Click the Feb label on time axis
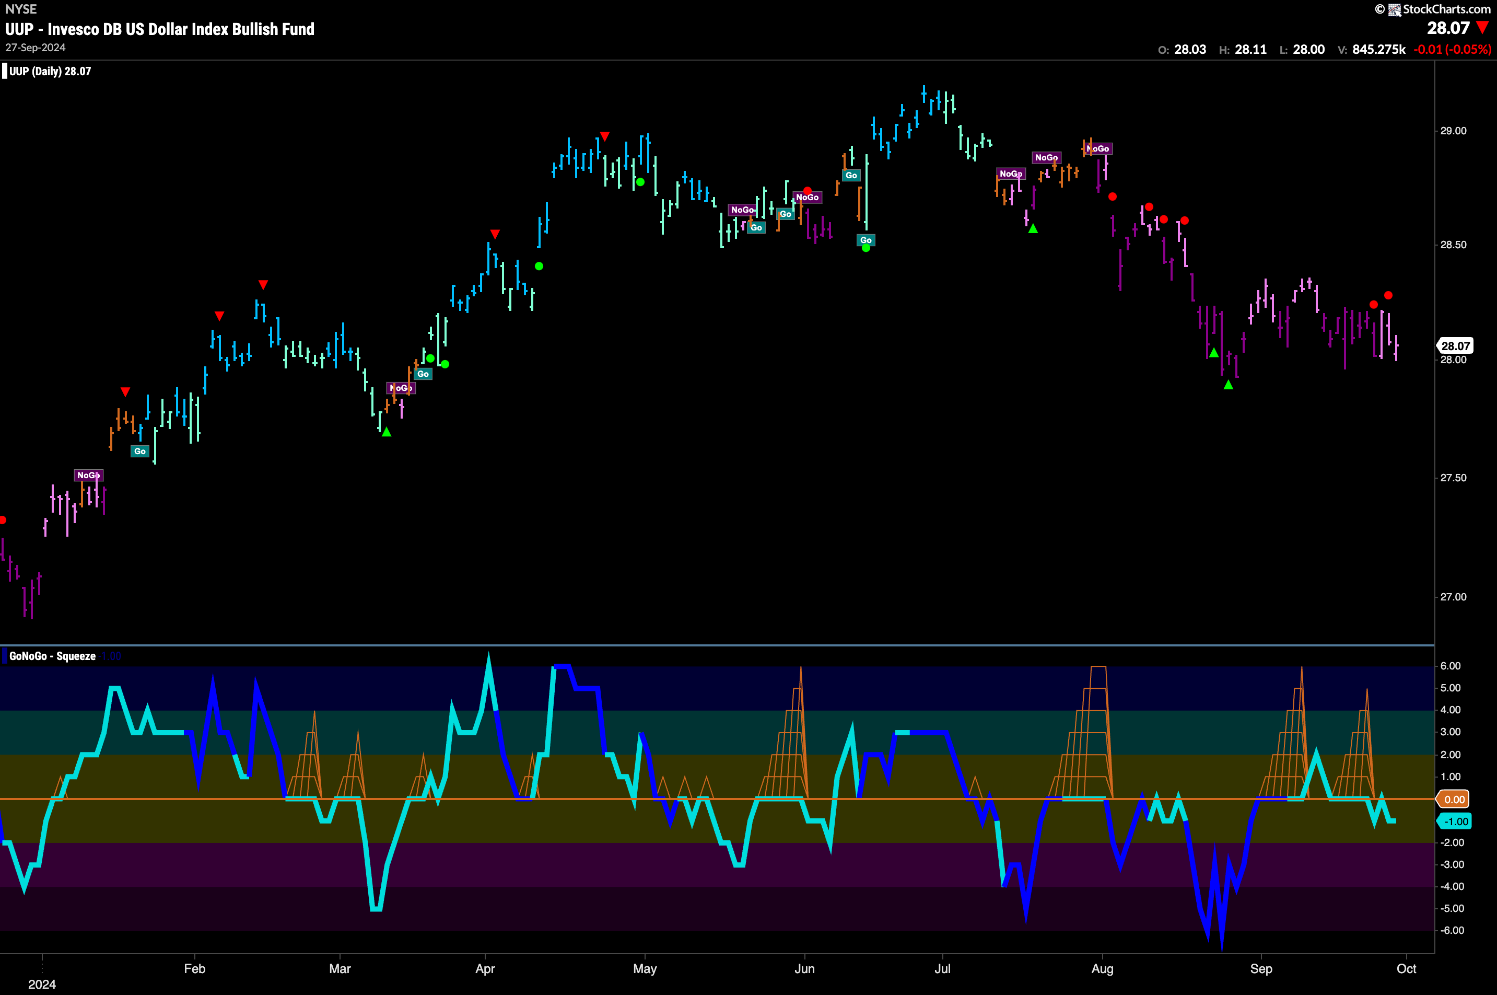The image size is (1497, 995). [195, 969]
